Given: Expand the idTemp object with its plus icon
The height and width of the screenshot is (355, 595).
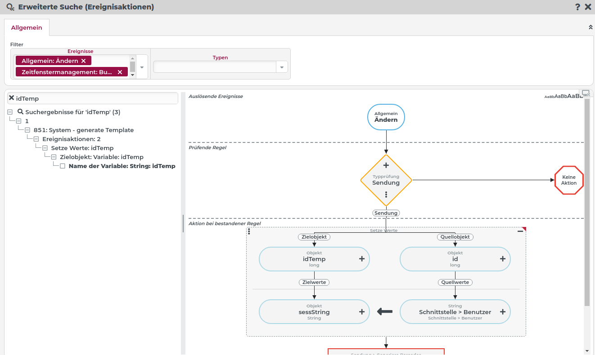Looking at the screenshot, I should coord(362,259).
